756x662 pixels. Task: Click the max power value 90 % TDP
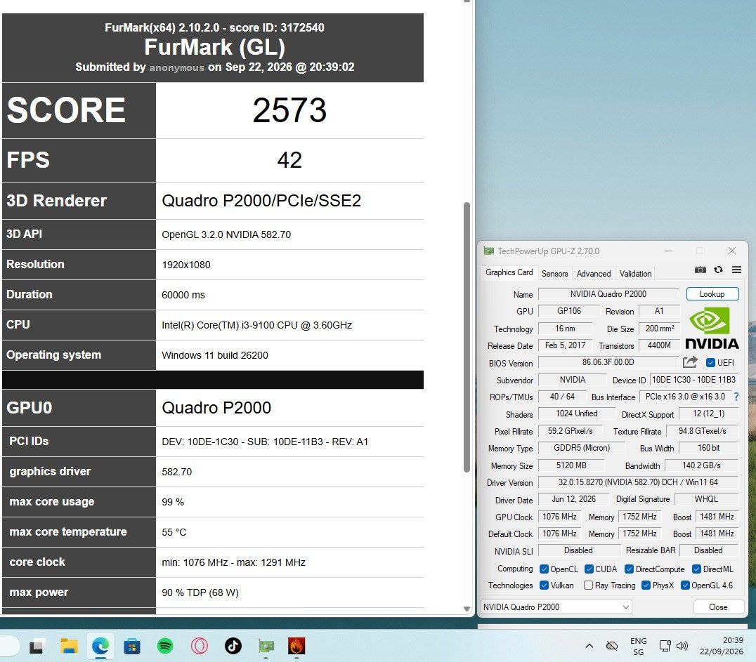point(200,593)
